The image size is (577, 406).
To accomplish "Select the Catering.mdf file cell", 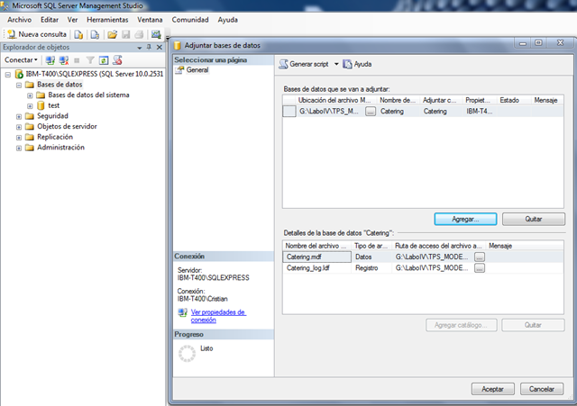I will (316, 257).
